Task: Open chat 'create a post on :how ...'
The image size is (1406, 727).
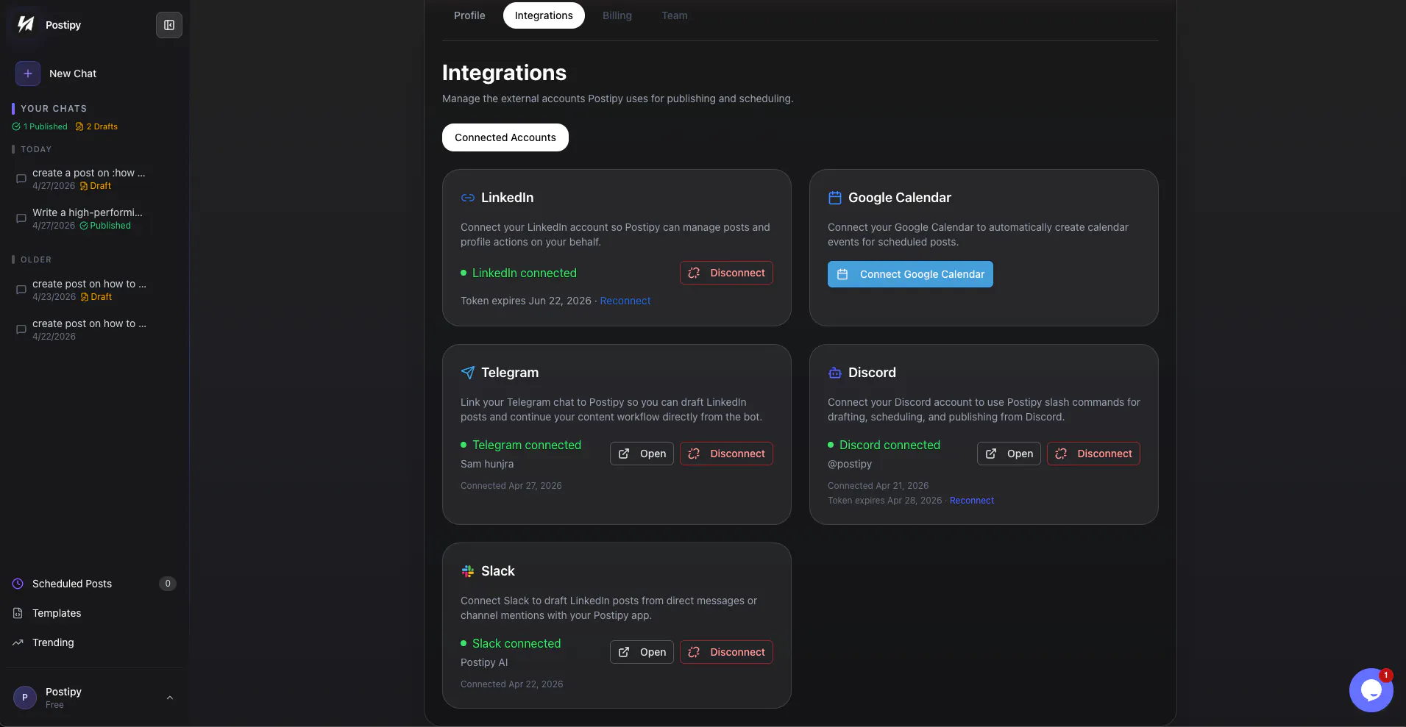Action: (94, 179)
